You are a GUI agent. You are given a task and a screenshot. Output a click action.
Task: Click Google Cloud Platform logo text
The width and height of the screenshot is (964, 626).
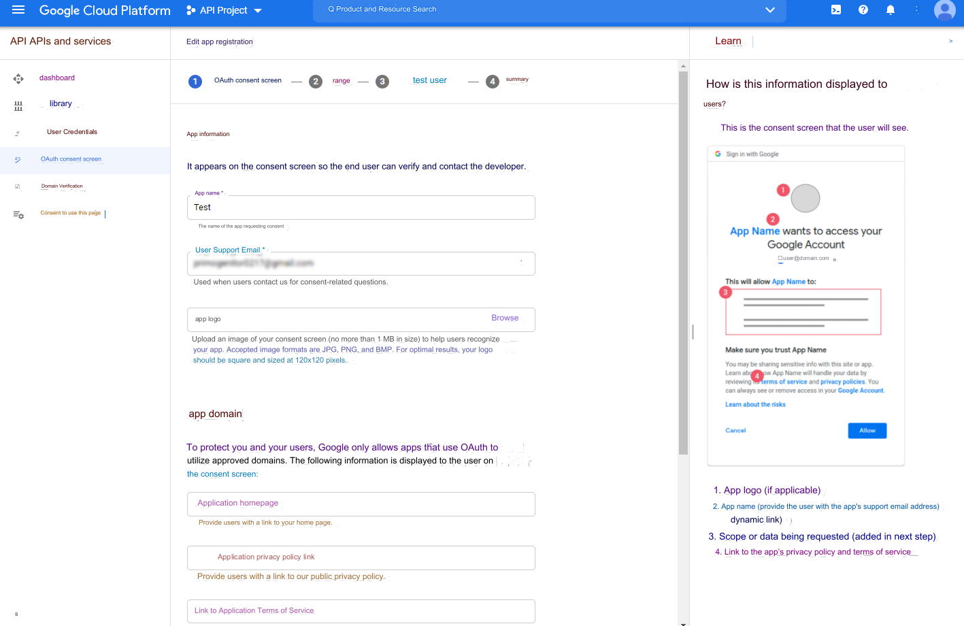point(105,11)
